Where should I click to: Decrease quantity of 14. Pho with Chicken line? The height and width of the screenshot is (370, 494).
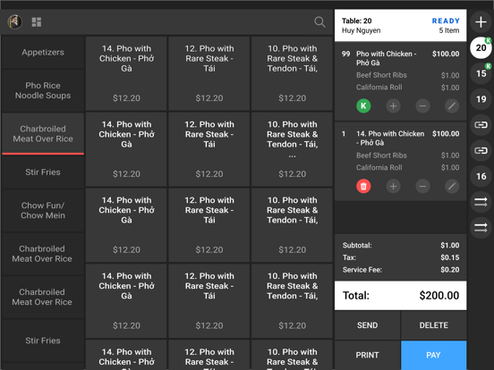[x=422, y=186]
